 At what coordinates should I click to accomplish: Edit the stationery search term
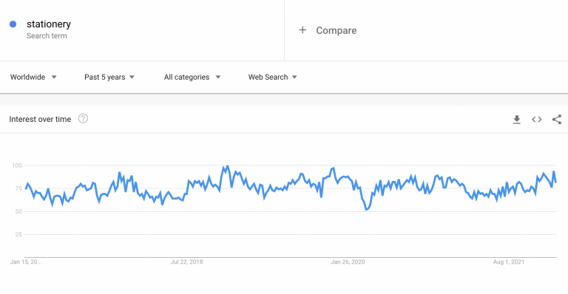49,24
